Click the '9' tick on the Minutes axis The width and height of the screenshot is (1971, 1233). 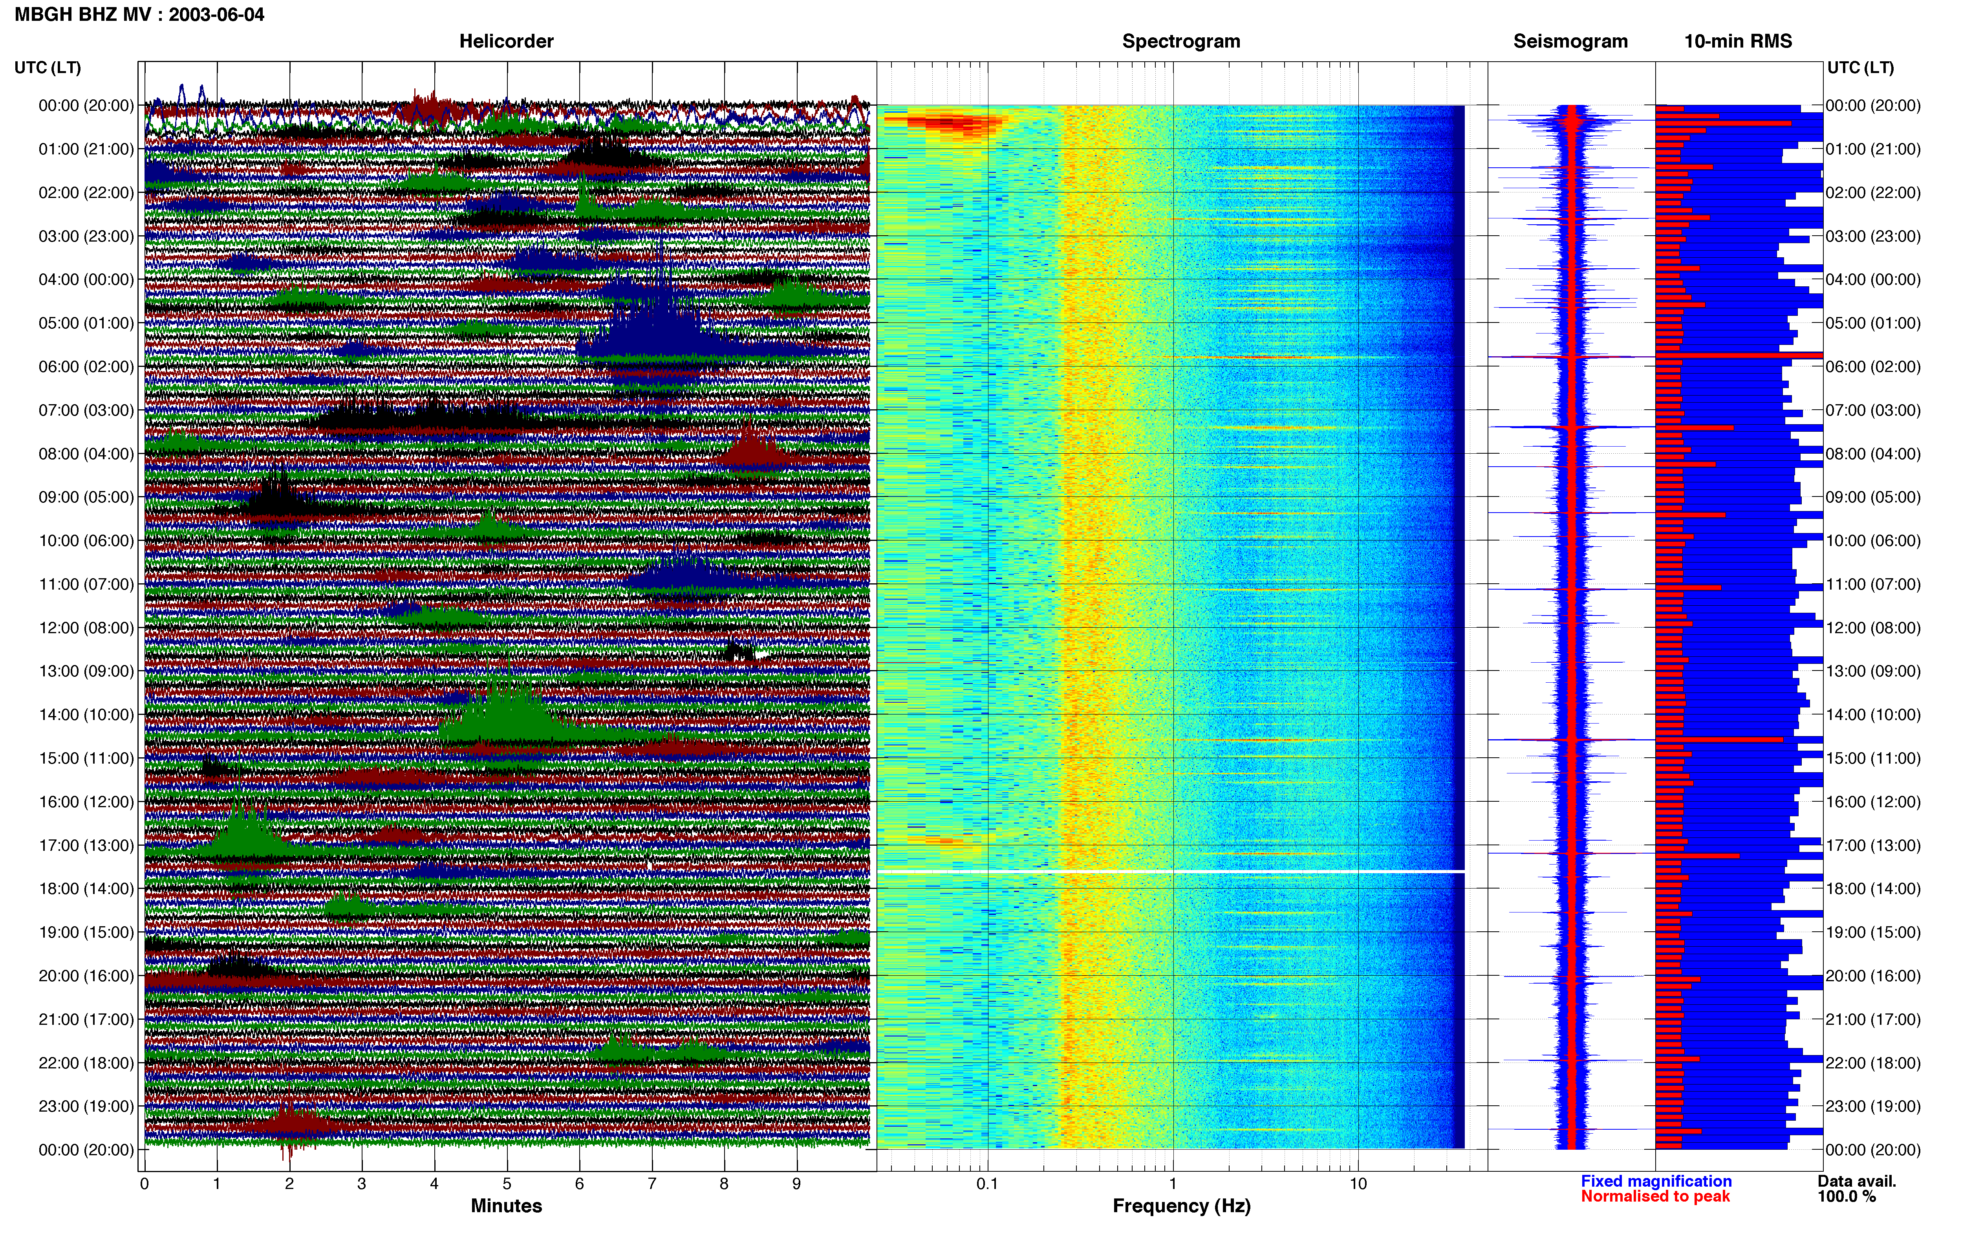796,1184
